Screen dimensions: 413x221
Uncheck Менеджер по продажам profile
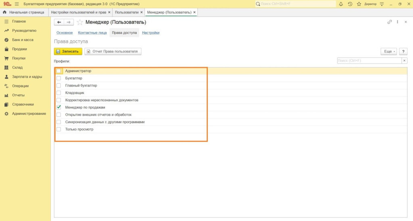coord(58,107)
